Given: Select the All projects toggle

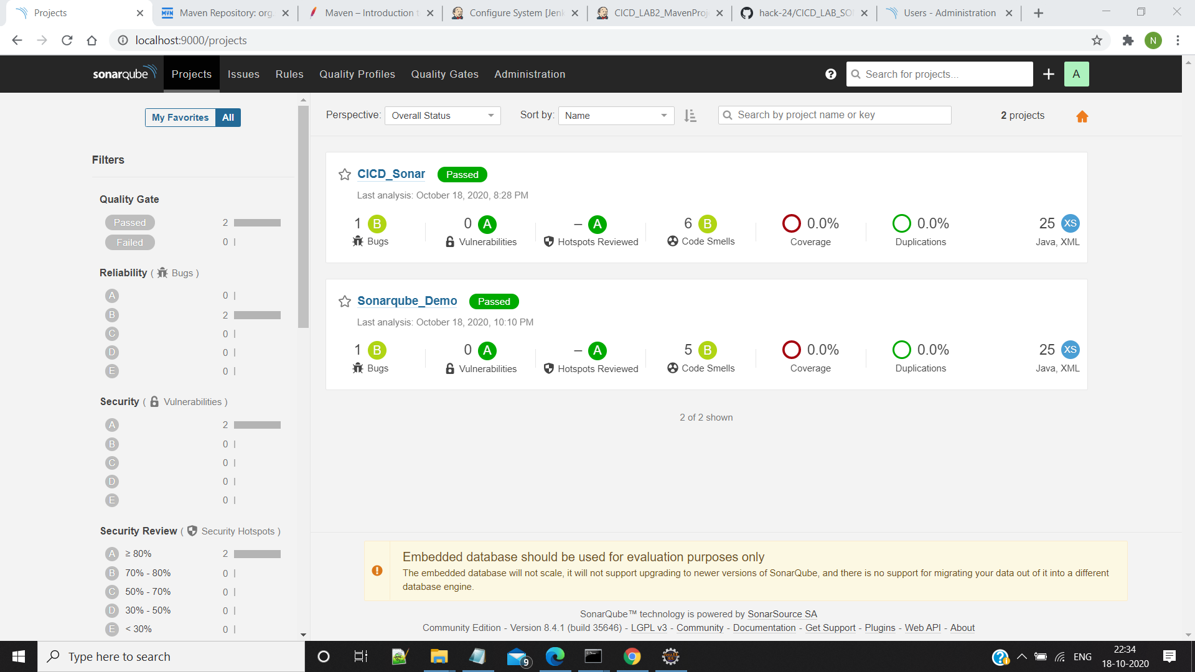Looking at the screenshot, I should coord(228,118).
